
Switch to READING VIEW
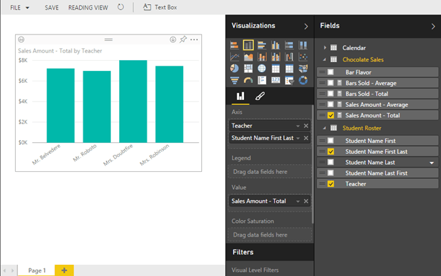click(88, 7)
